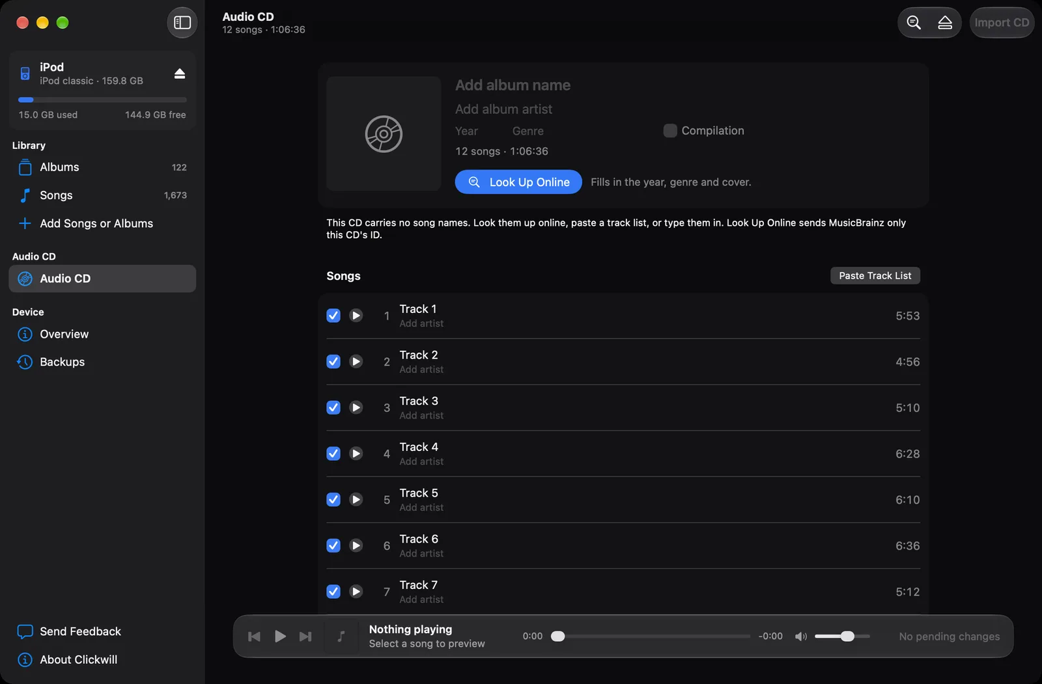Click the Add album name field

click(513, 85)
